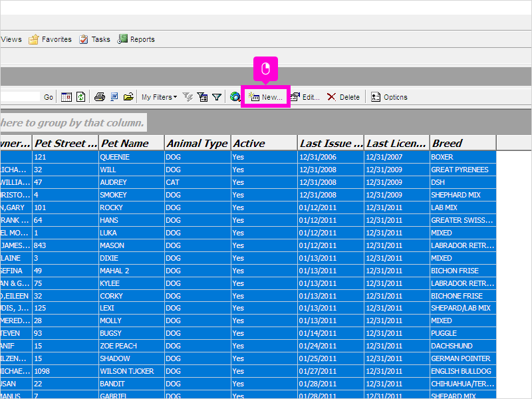The width and height of the screenshot is (532, 399).
Task: Click the Edit... button
Action: [x=305, y=97]
